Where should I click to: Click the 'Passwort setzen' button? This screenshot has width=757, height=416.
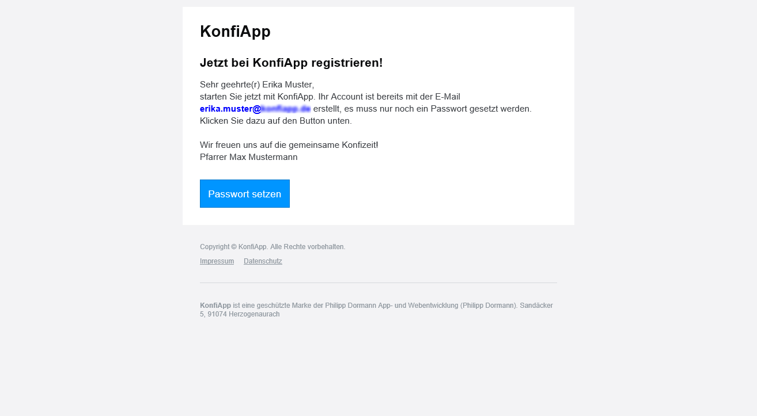(x=244, y=193)
